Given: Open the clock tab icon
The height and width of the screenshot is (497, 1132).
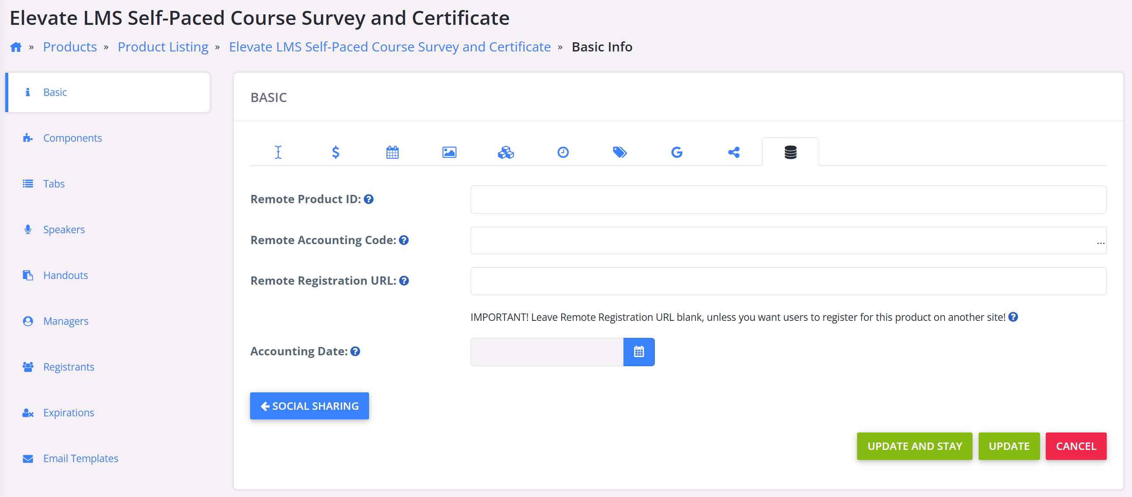Looking at the screenshot, I should (563, 152).
